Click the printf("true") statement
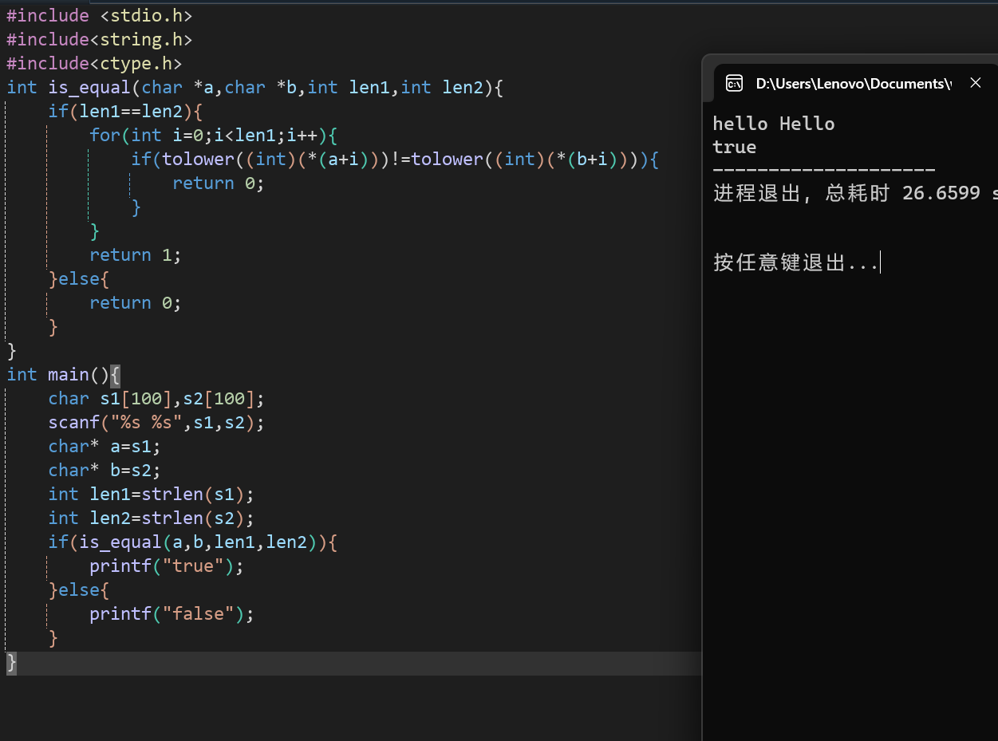Viewport: 998px width, 741px height. [166, 566]
